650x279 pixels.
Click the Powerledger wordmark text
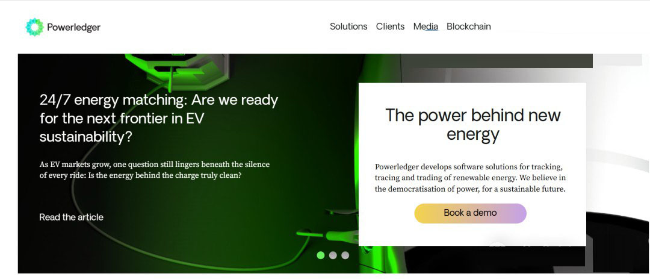pos(74,27)
